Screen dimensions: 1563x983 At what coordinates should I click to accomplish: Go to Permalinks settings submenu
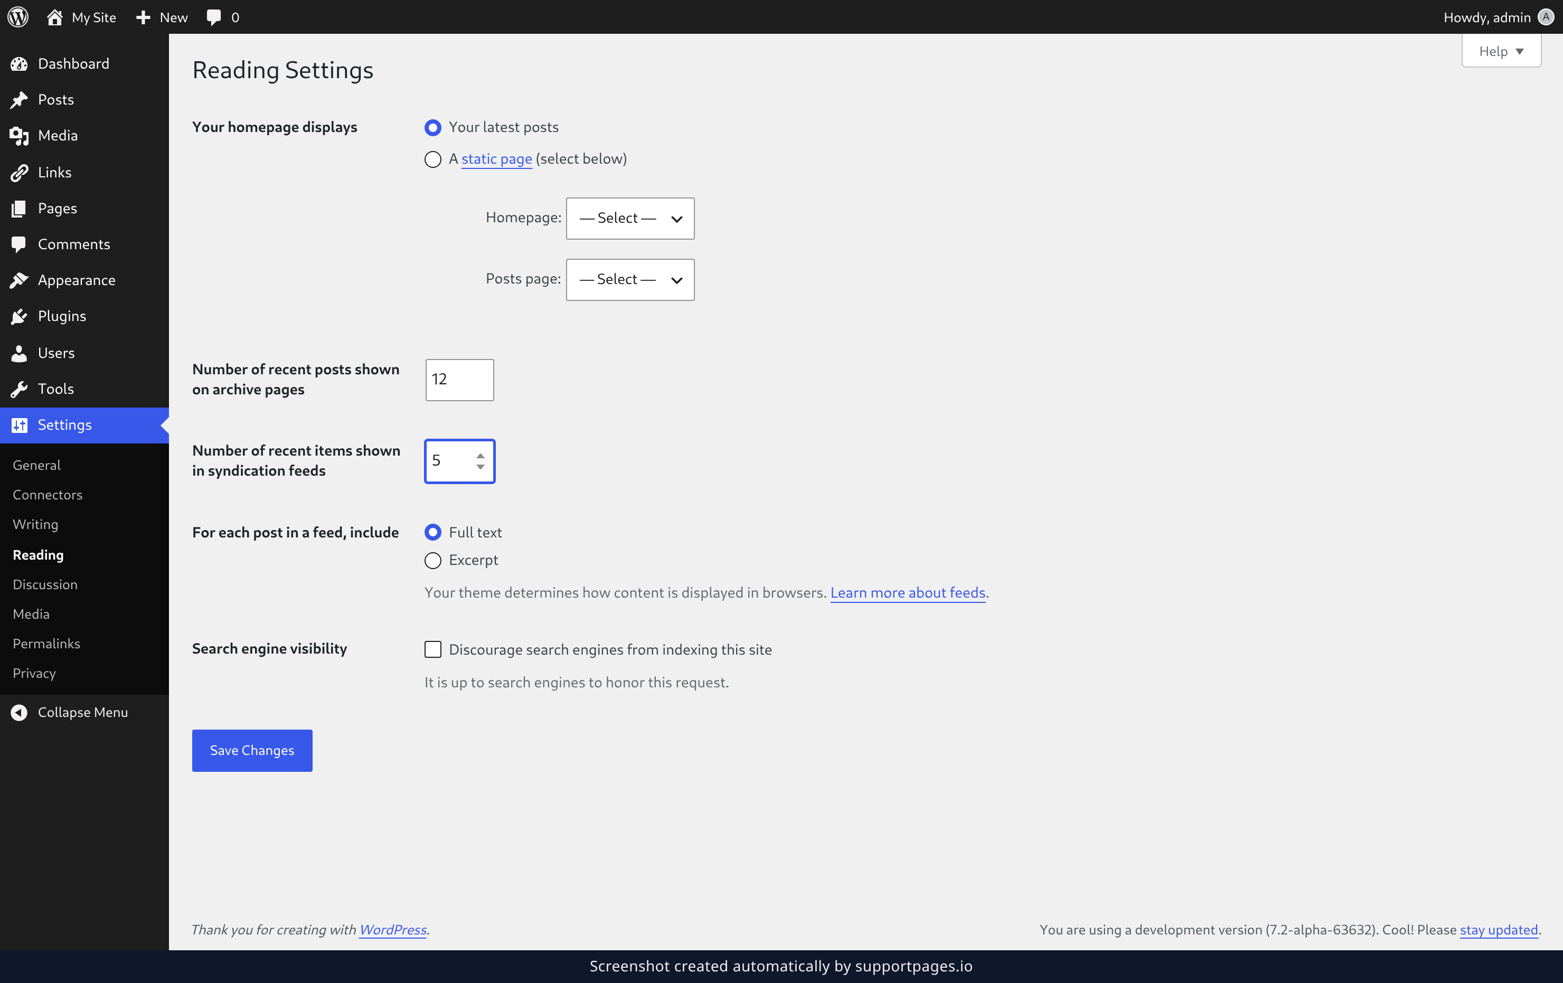46,644
